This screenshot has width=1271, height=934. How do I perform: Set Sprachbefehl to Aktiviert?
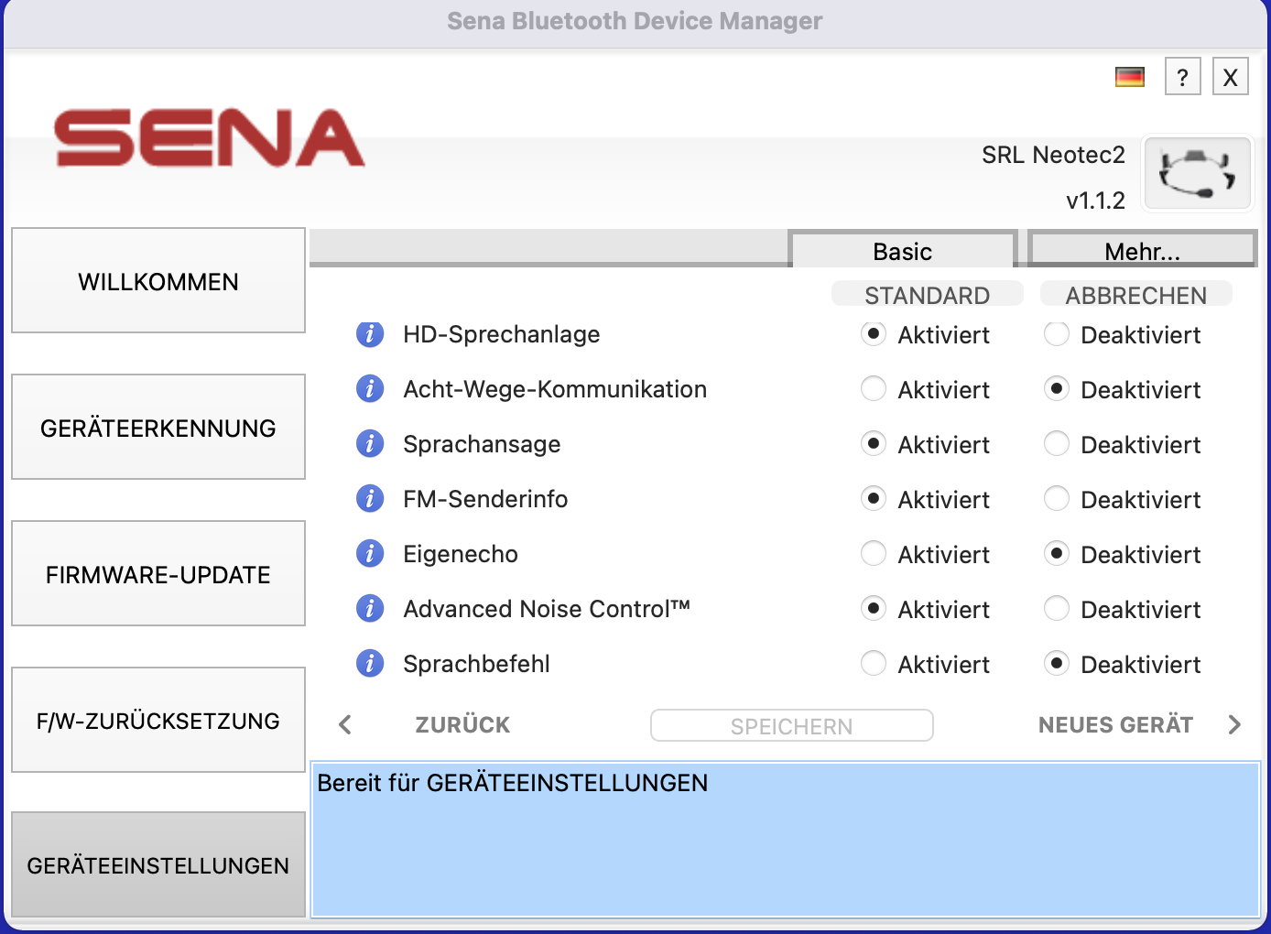click(874, 664)
